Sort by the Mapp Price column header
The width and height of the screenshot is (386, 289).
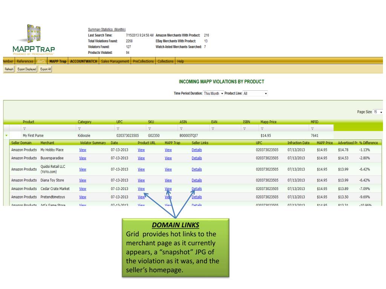(x=268, y=122)
